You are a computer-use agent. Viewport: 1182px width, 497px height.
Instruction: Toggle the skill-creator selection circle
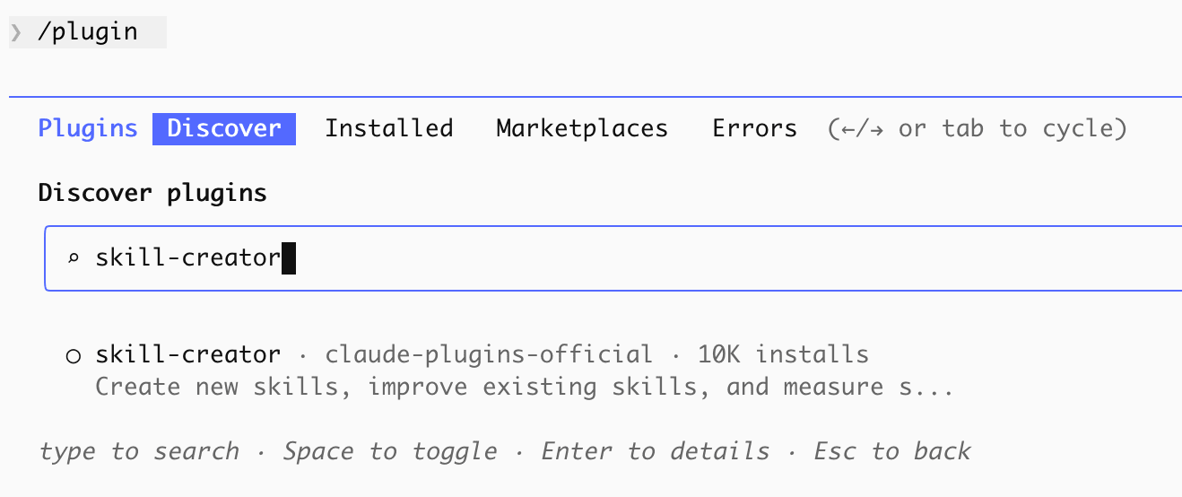coord(74,356)
